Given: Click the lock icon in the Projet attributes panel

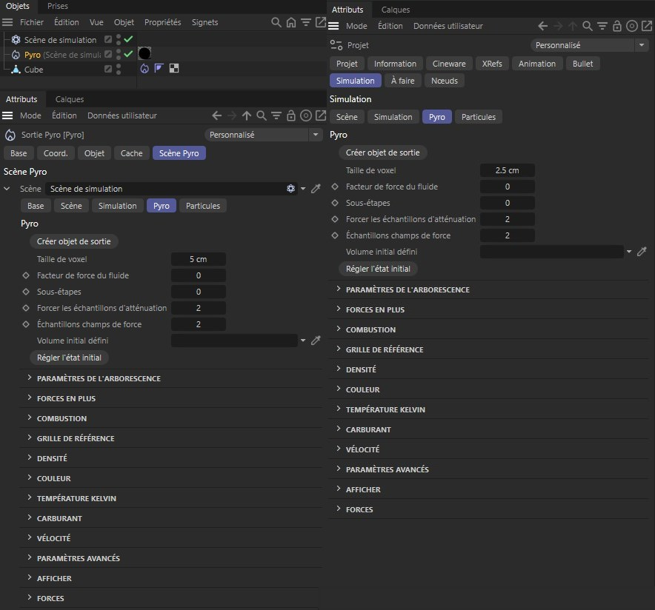Looking at the screenshot, I should tap(616, 26).
